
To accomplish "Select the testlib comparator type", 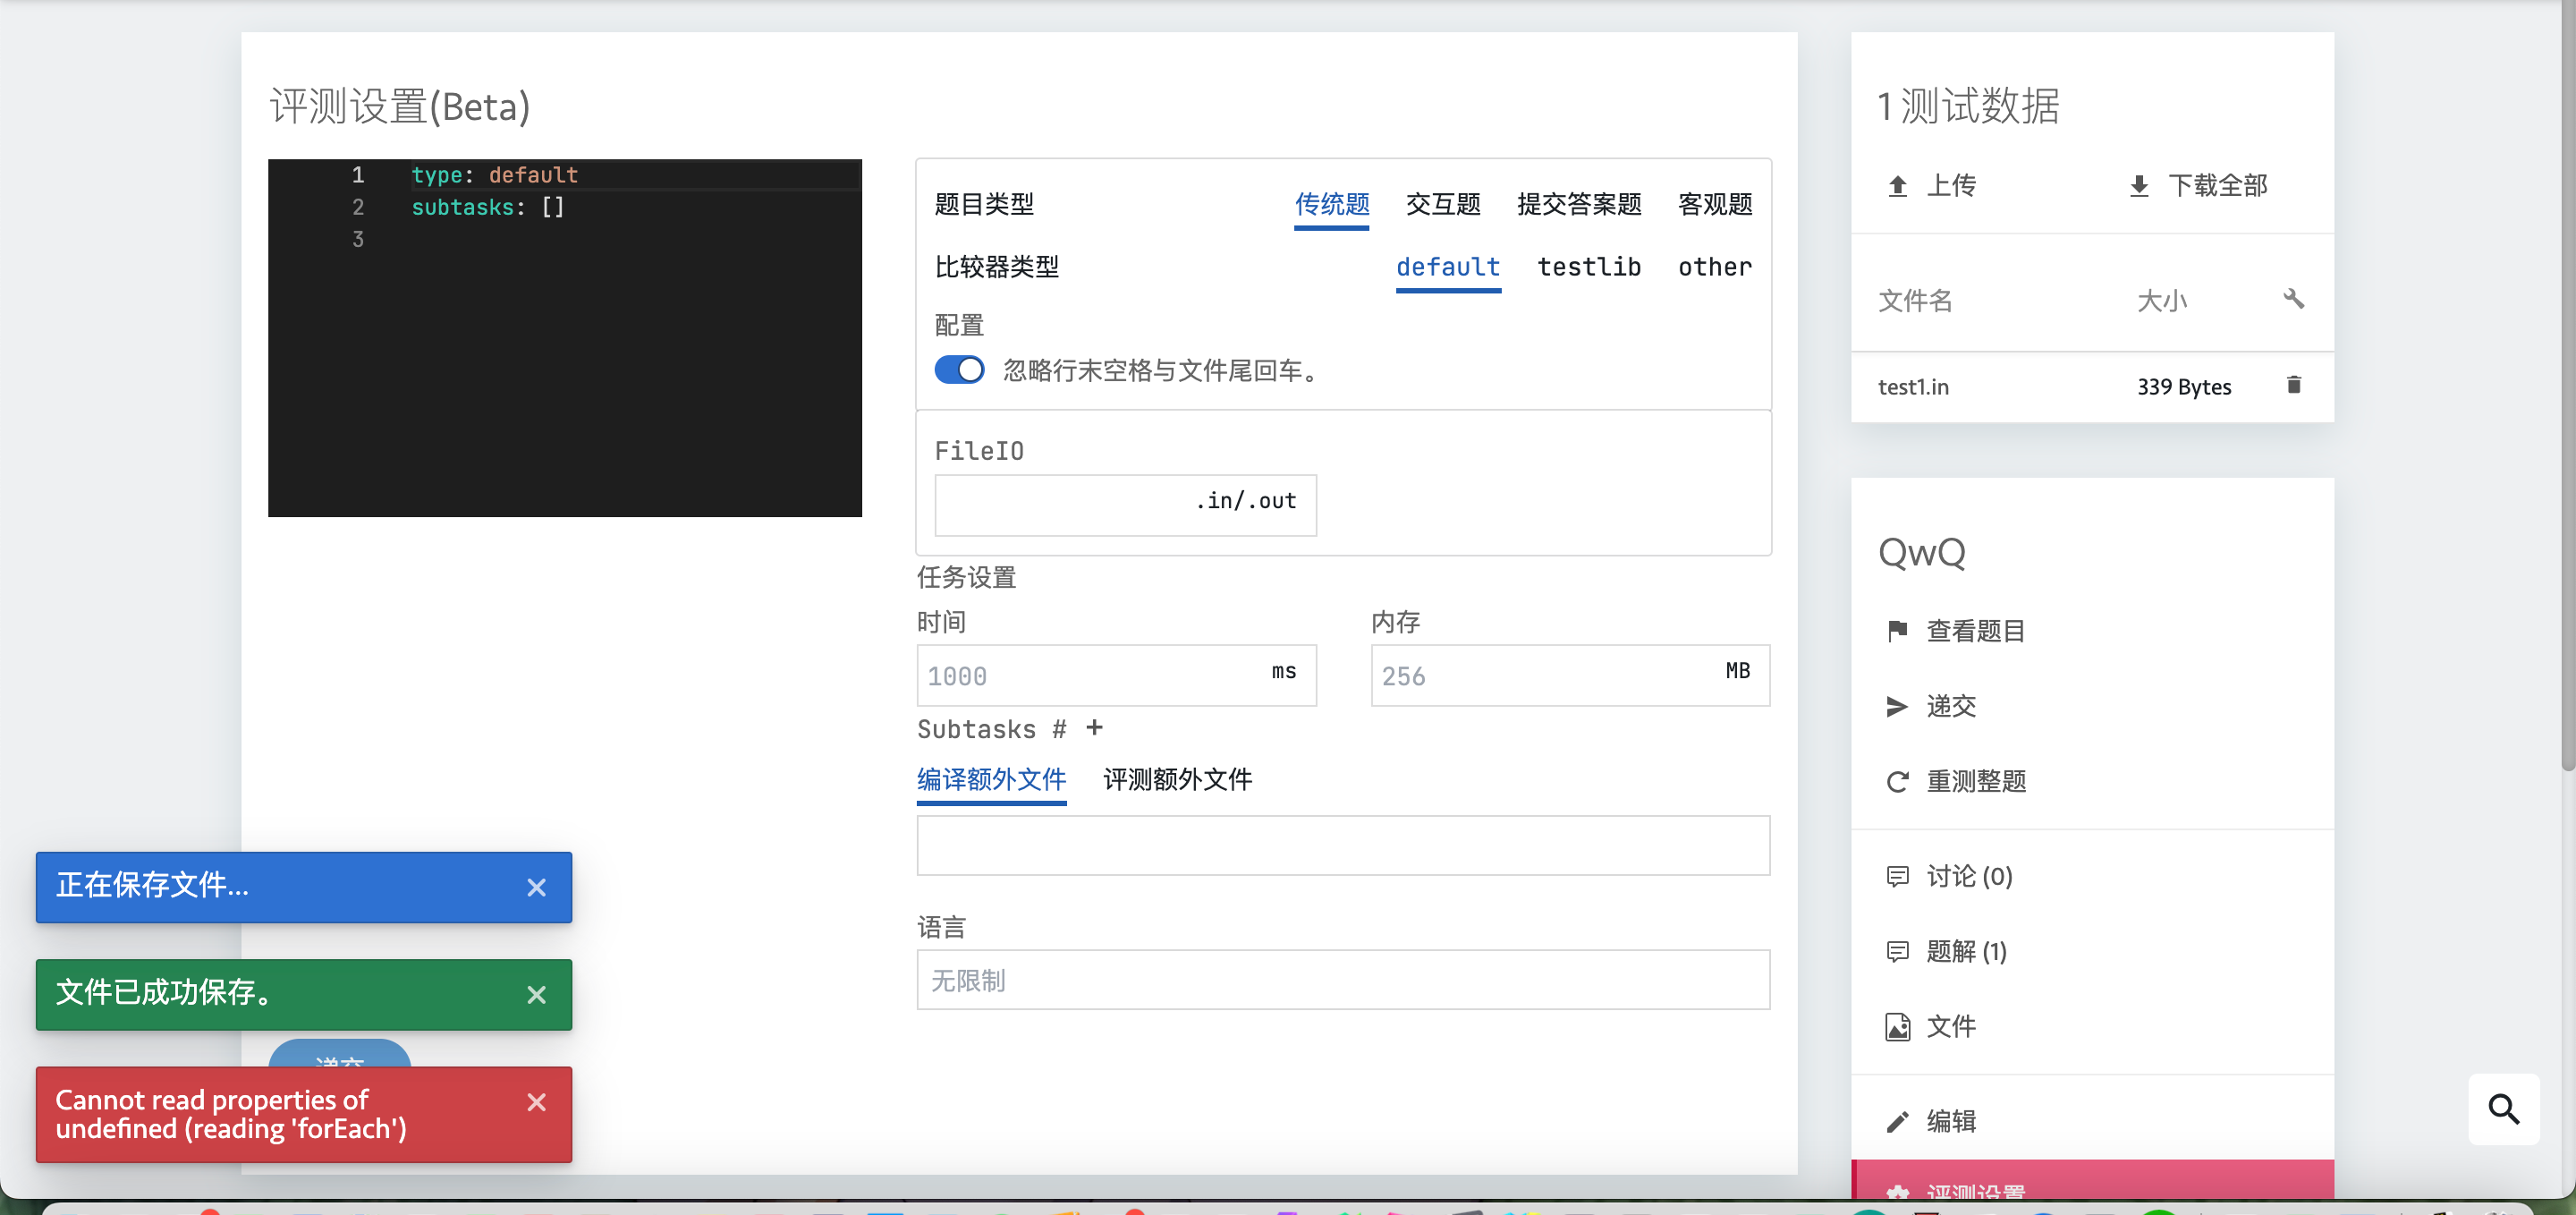I will coord(1589,267).
